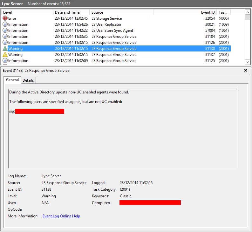Image resolution: width=252 pixels, height=232 pixels.
Task: Close the event 31138 preview pane
Action: [x=246, y=70]
